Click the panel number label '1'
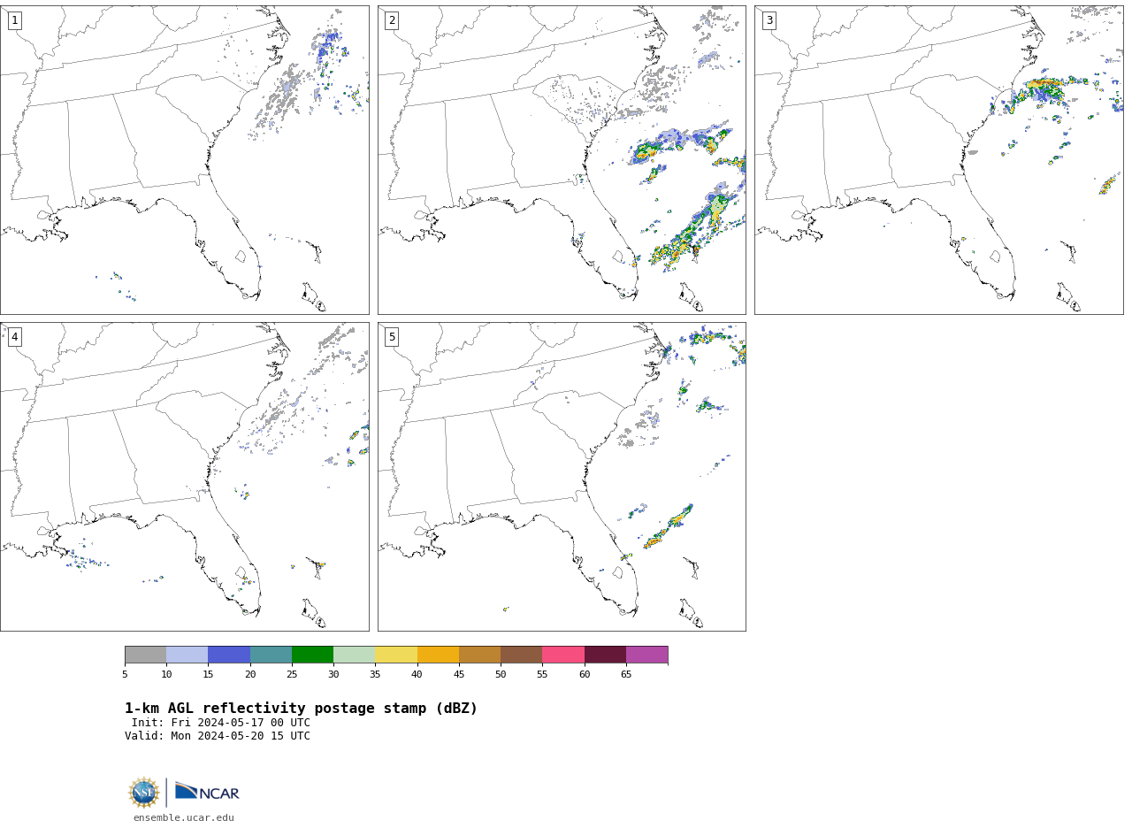The width and height of the screenshot is (1132, 828). (x=14, y=20)
